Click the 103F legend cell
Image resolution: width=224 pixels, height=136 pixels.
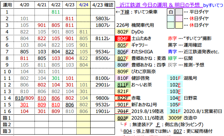(x=175, y=91)
